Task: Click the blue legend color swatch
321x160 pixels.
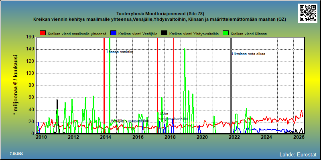Action: (x=113, y=33)
